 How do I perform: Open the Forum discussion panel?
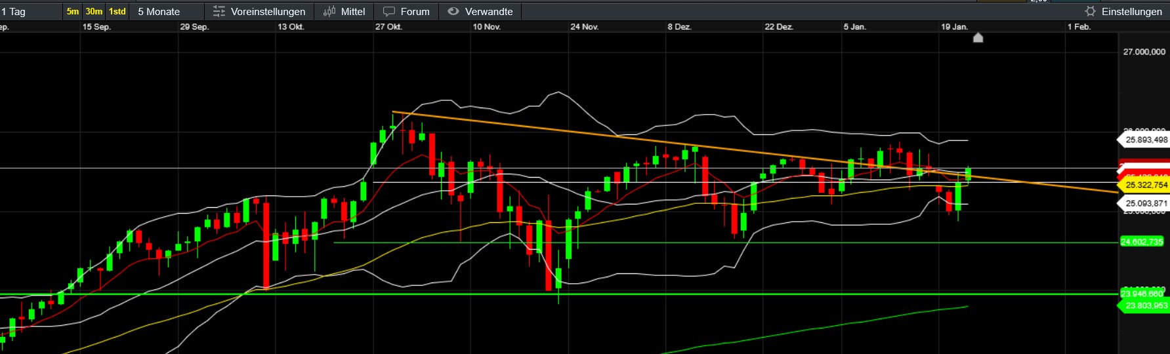click(x=406, y=11)
